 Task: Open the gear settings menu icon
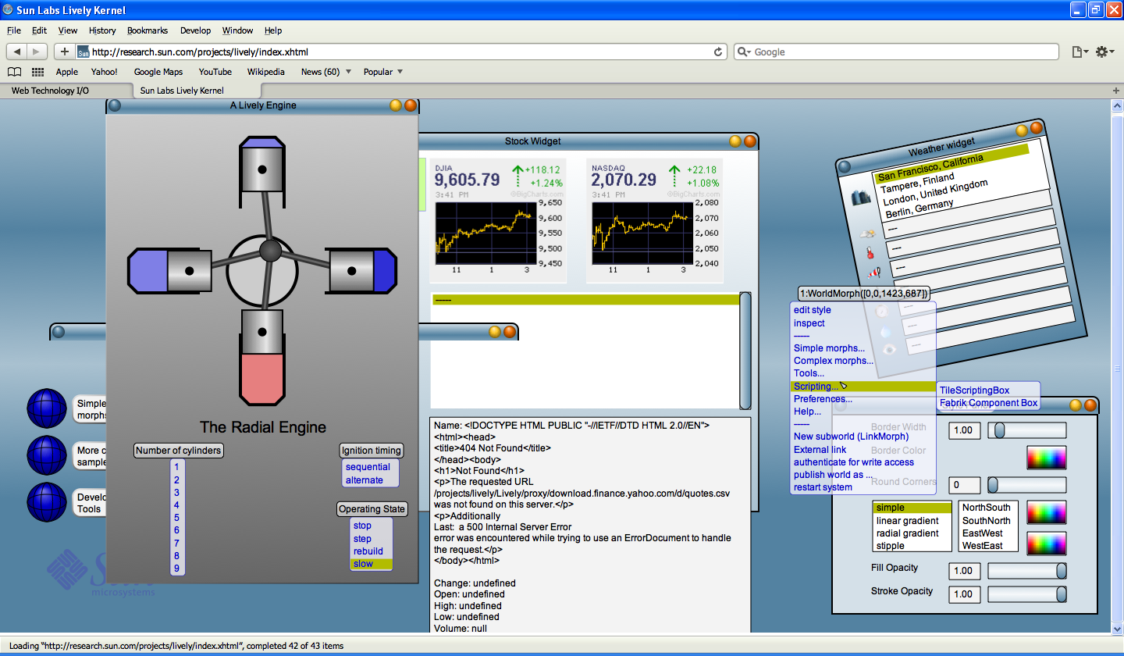(1104, 52)
